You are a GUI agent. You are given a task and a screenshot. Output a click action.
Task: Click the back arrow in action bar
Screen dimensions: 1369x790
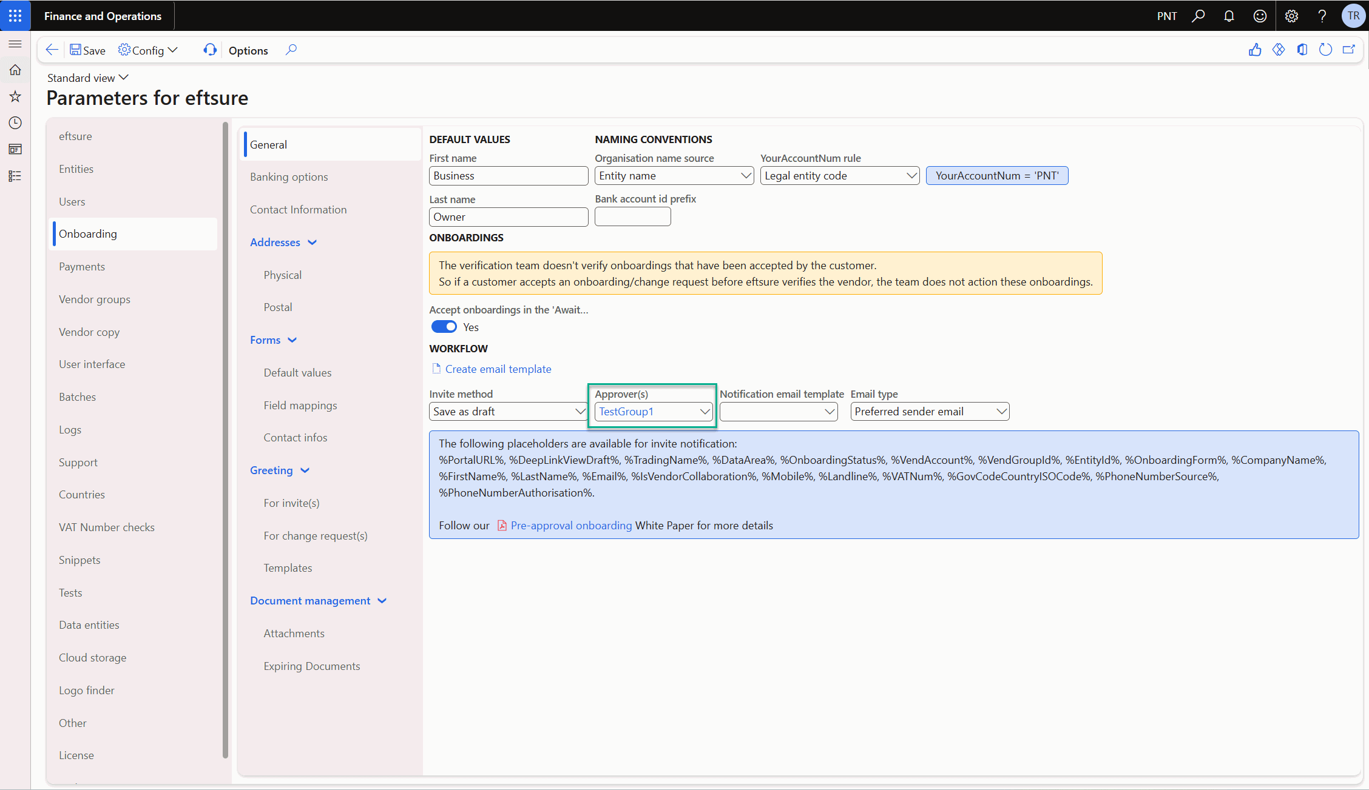tap(52, 50)
